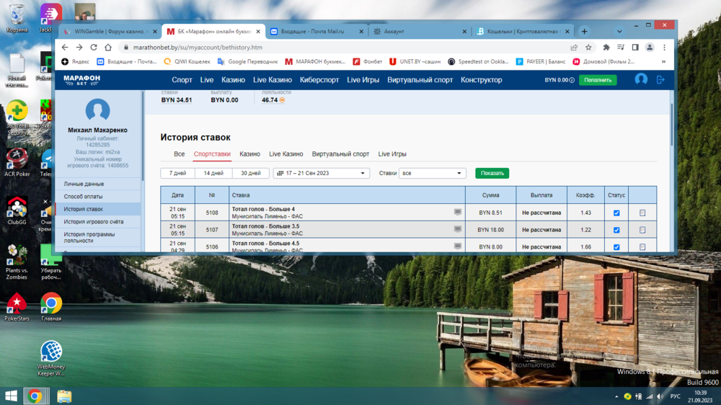Screen dimensions: 721x405
Task: Open Киберспорт in the top navigation
Action: pos(319,80)
